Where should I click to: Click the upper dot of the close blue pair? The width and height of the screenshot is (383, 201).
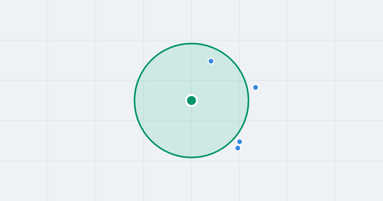(240, 142)
